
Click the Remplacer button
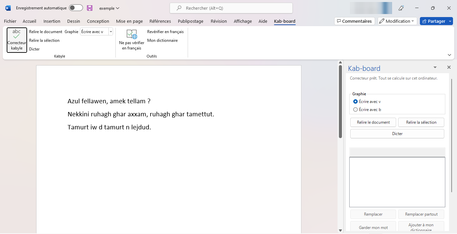373,214
